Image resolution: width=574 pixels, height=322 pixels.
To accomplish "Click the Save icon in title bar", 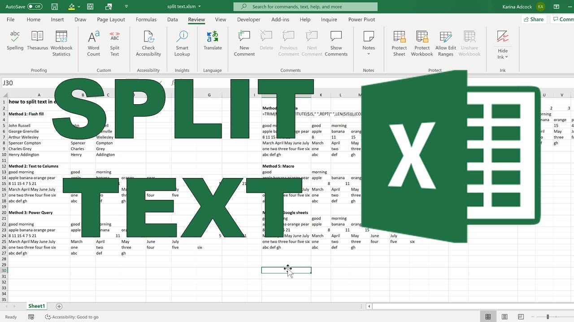I will tap(55, 7).
